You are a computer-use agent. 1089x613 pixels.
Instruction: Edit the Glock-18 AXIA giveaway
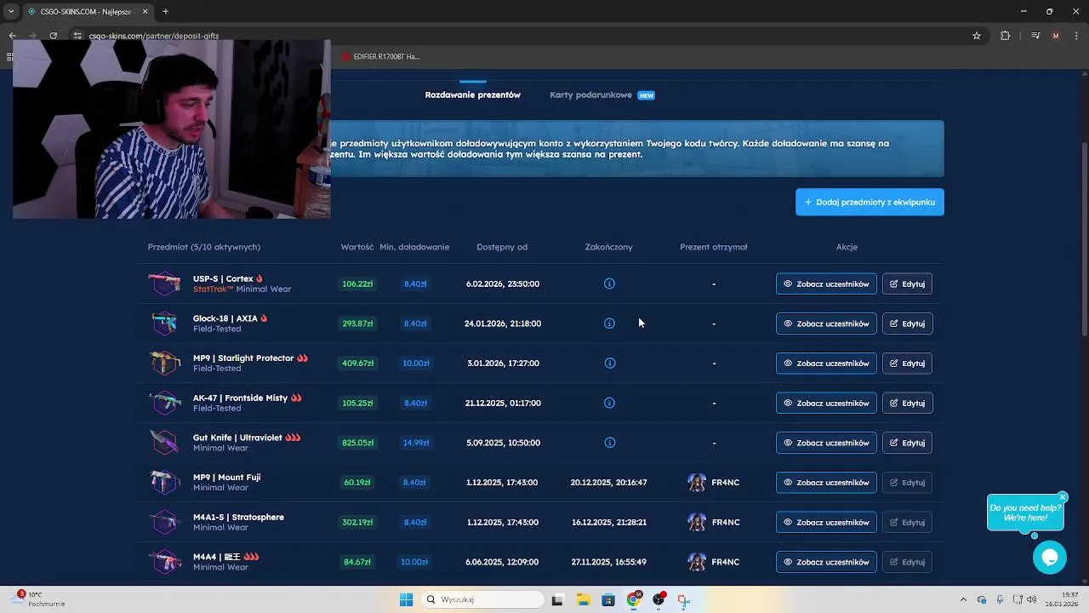tap(907, 324)
